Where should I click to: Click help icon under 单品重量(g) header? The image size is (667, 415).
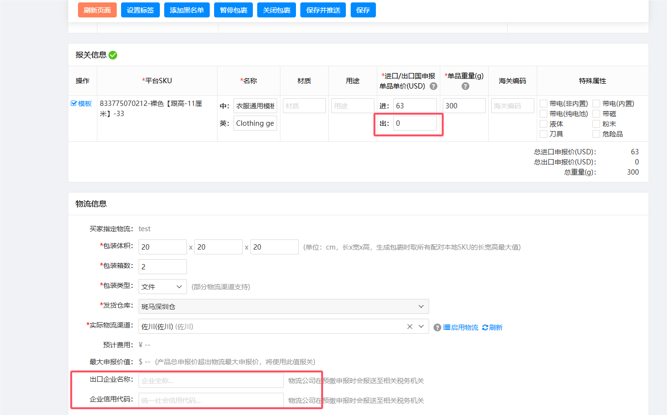coord(465,86)
